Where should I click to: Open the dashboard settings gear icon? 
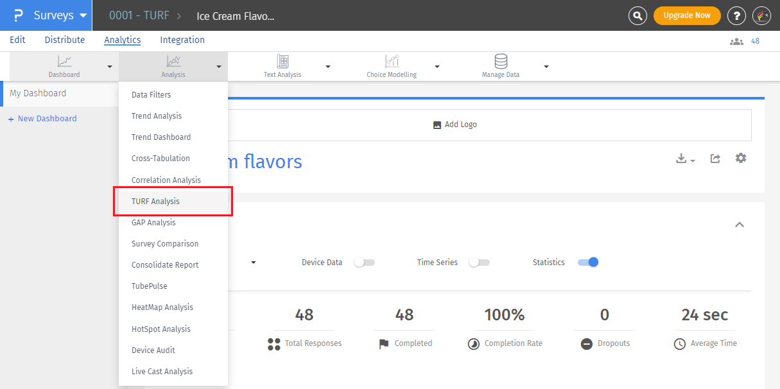pyautogui.click(x=741, y=158)
